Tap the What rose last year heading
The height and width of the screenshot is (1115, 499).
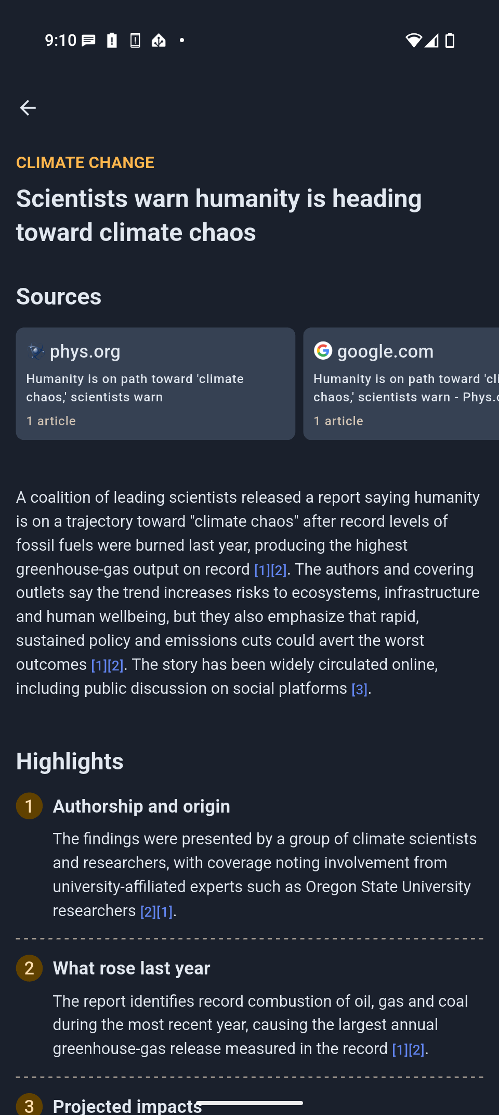tap(132, 968)
